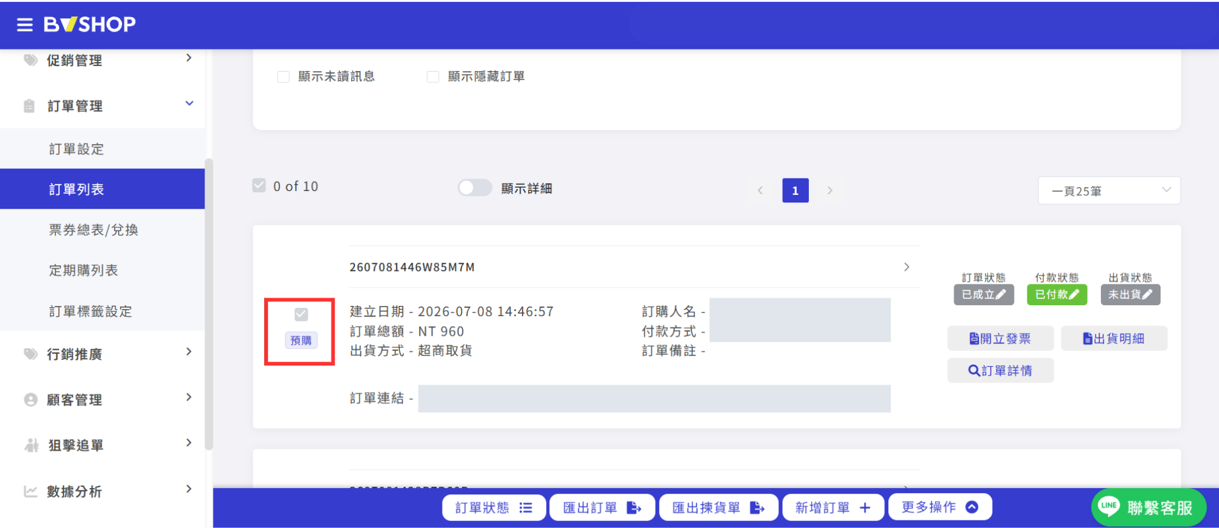Click the 訂單詳情 magnifier button
1219x528 pixels.
click(1001, 371)
